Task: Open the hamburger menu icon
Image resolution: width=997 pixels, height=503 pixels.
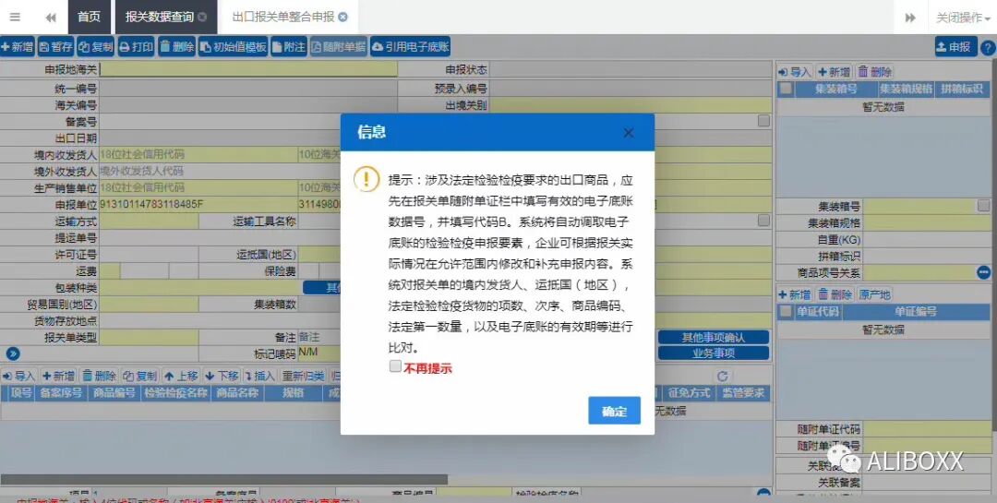Action: [x=16, y=18]
